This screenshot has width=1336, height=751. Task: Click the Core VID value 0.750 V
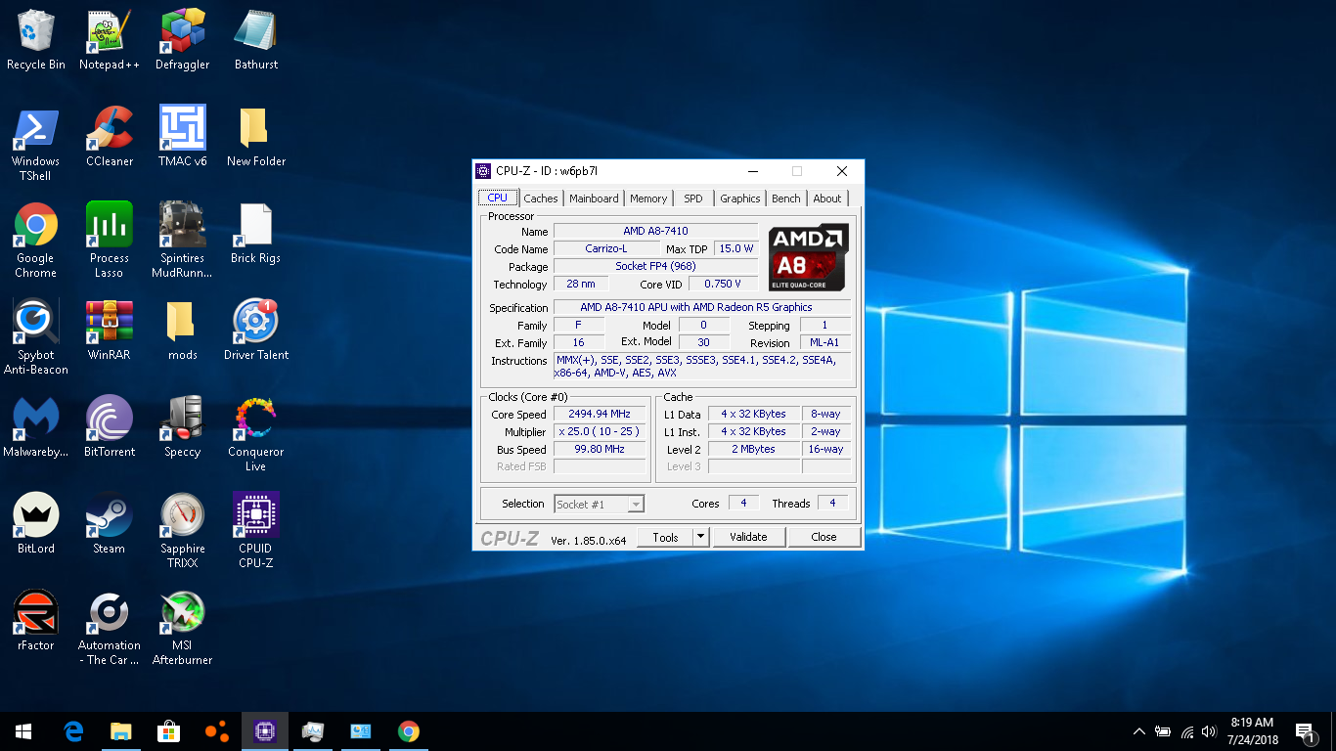[724, 284]
